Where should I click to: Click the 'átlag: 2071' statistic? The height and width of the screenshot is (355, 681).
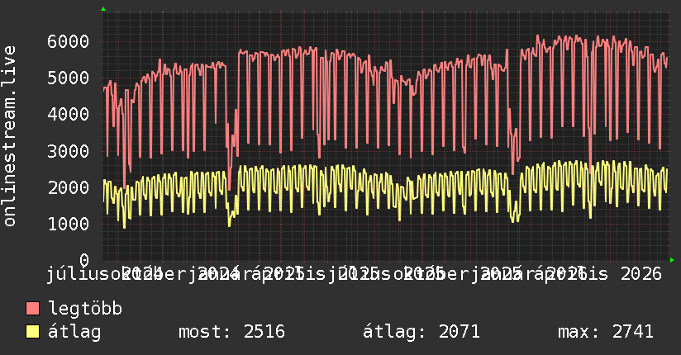tap(421, 332)
